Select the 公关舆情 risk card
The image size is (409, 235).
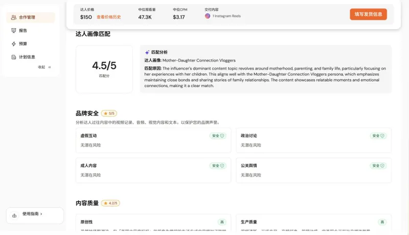(x=313, y=170)
